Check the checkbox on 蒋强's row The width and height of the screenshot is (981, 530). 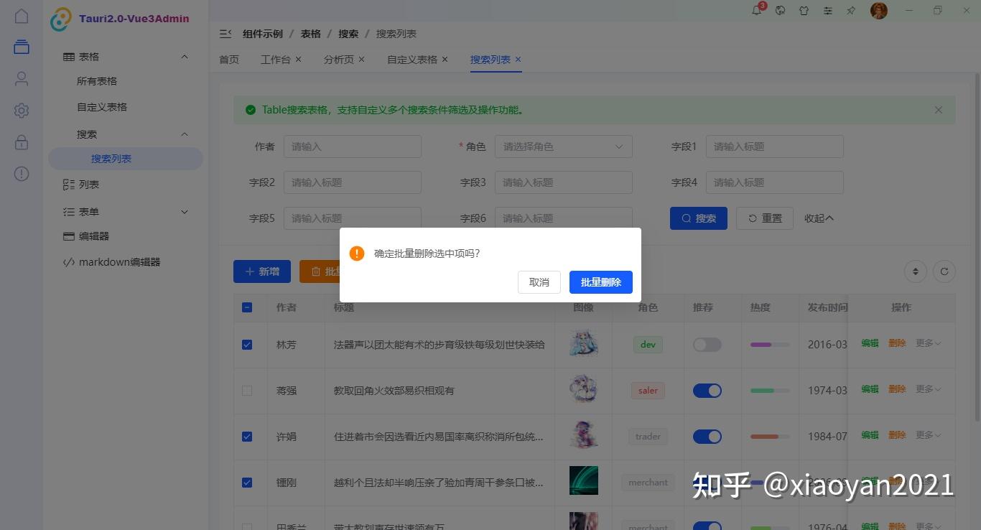pyautogui.click(x=247, y=390)
